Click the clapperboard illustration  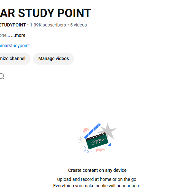click(x=97, y=138)
